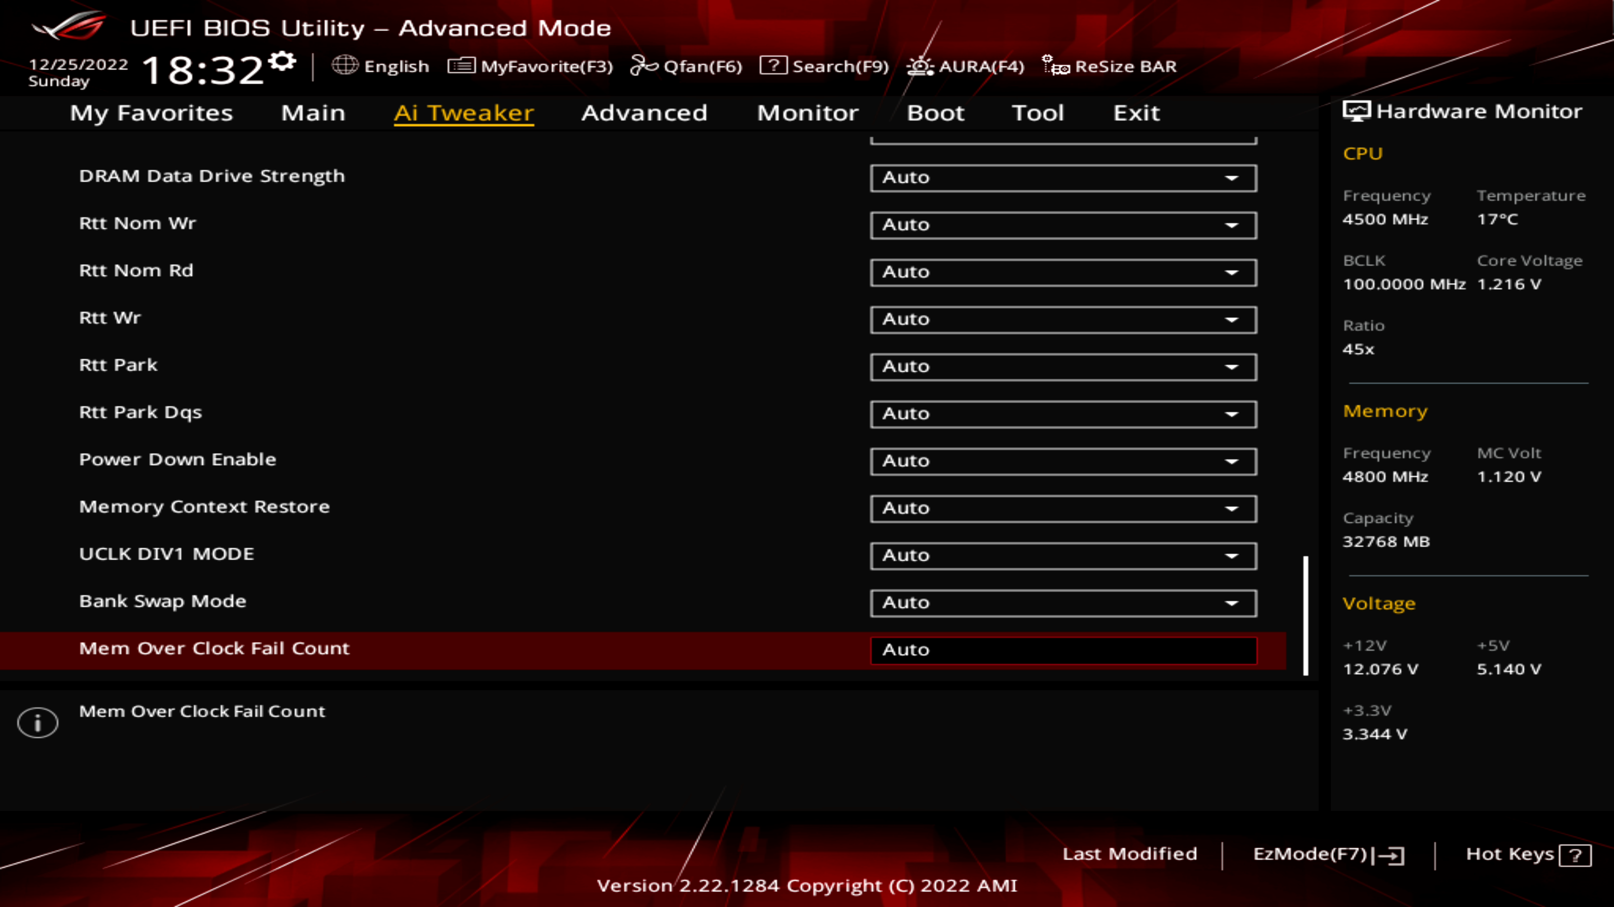Click the Exit menu item
1614x907 pixels.
point(1135,111)
